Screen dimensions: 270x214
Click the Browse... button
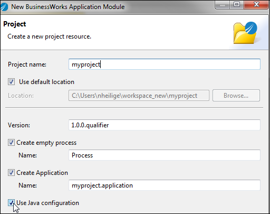(236, 96)
